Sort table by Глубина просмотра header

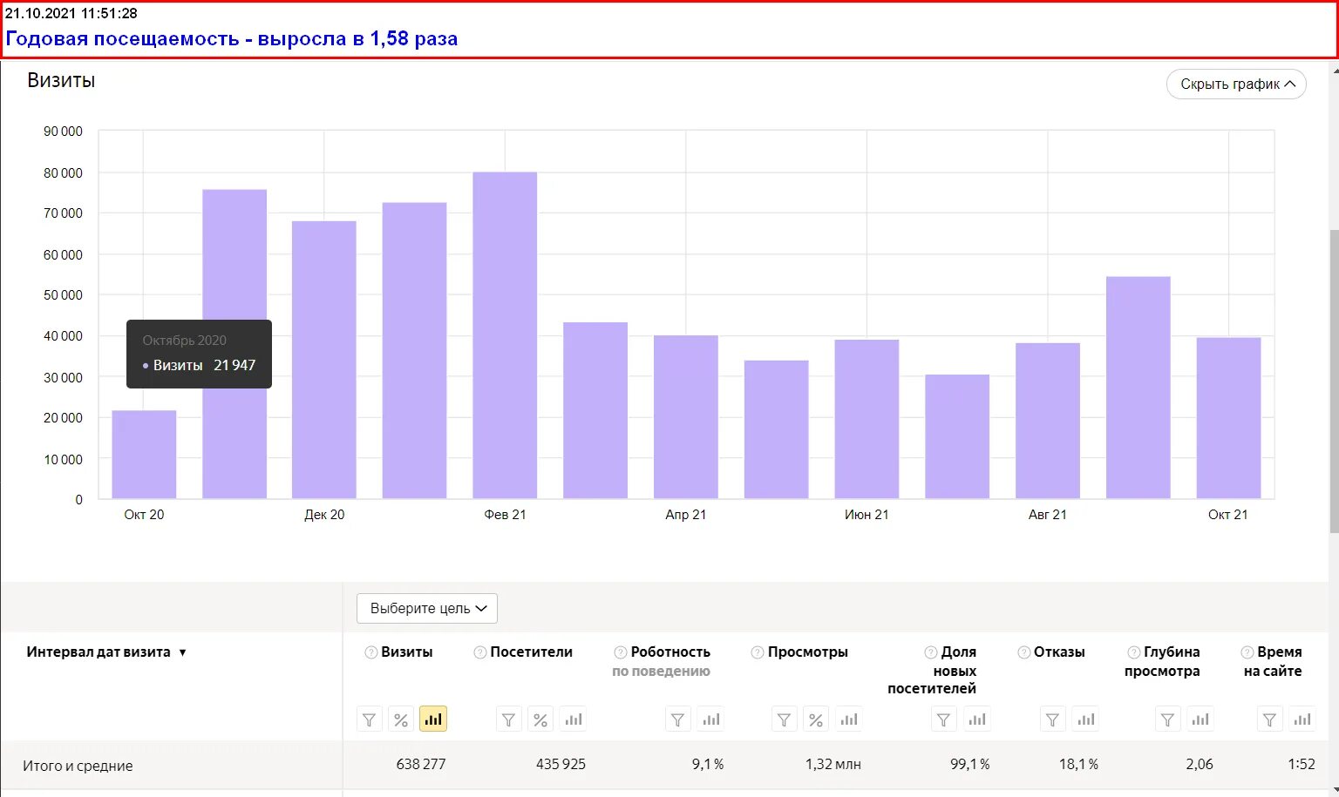1163,661
